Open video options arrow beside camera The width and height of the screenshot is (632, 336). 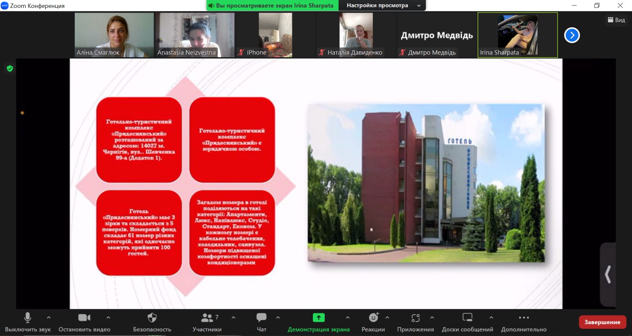pos(108,317)
